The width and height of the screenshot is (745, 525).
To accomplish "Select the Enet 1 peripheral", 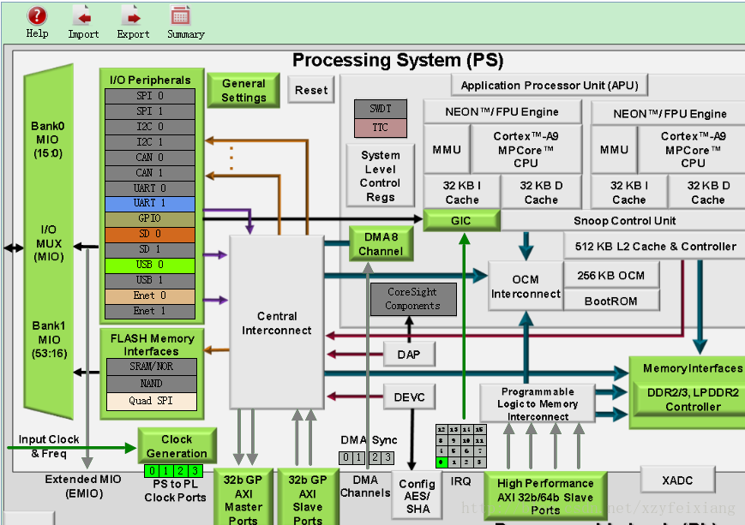I will point(150,311).
